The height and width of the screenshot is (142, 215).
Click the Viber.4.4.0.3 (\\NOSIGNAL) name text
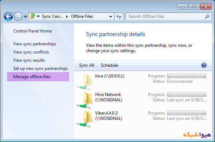pos(109,116)
